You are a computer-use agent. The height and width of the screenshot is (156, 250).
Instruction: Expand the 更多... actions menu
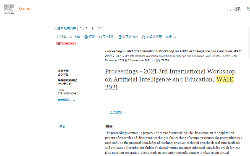pyautogui.click(x=171, y=37)
